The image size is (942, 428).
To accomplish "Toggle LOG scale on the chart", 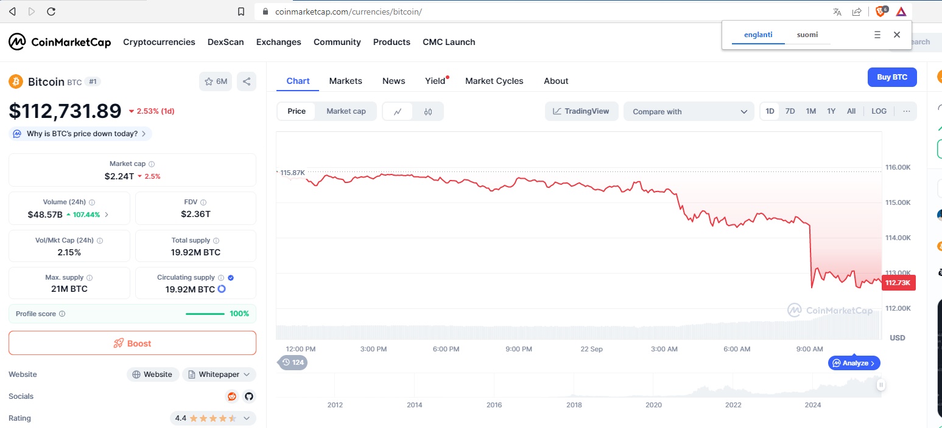I will pyautogui.click(x=879, y=111).
